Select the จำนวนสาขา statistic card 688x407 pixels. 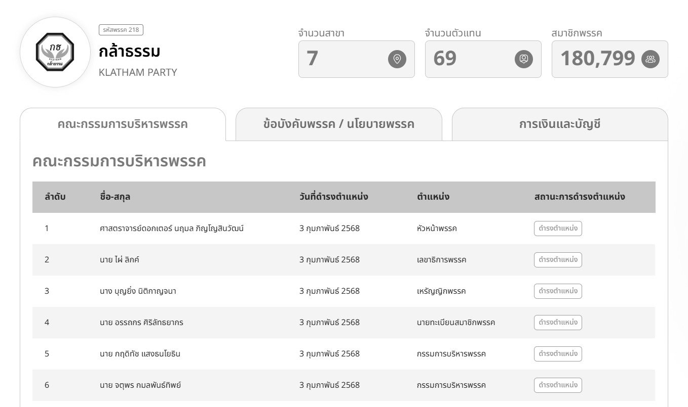(357, 59)
